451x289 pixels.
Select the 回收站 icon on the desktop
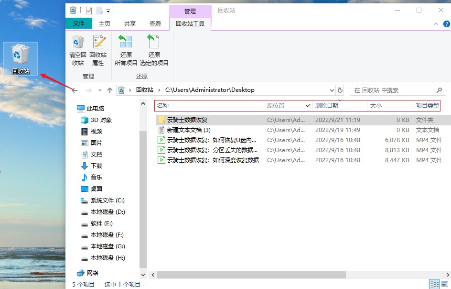tap(20, 53)
